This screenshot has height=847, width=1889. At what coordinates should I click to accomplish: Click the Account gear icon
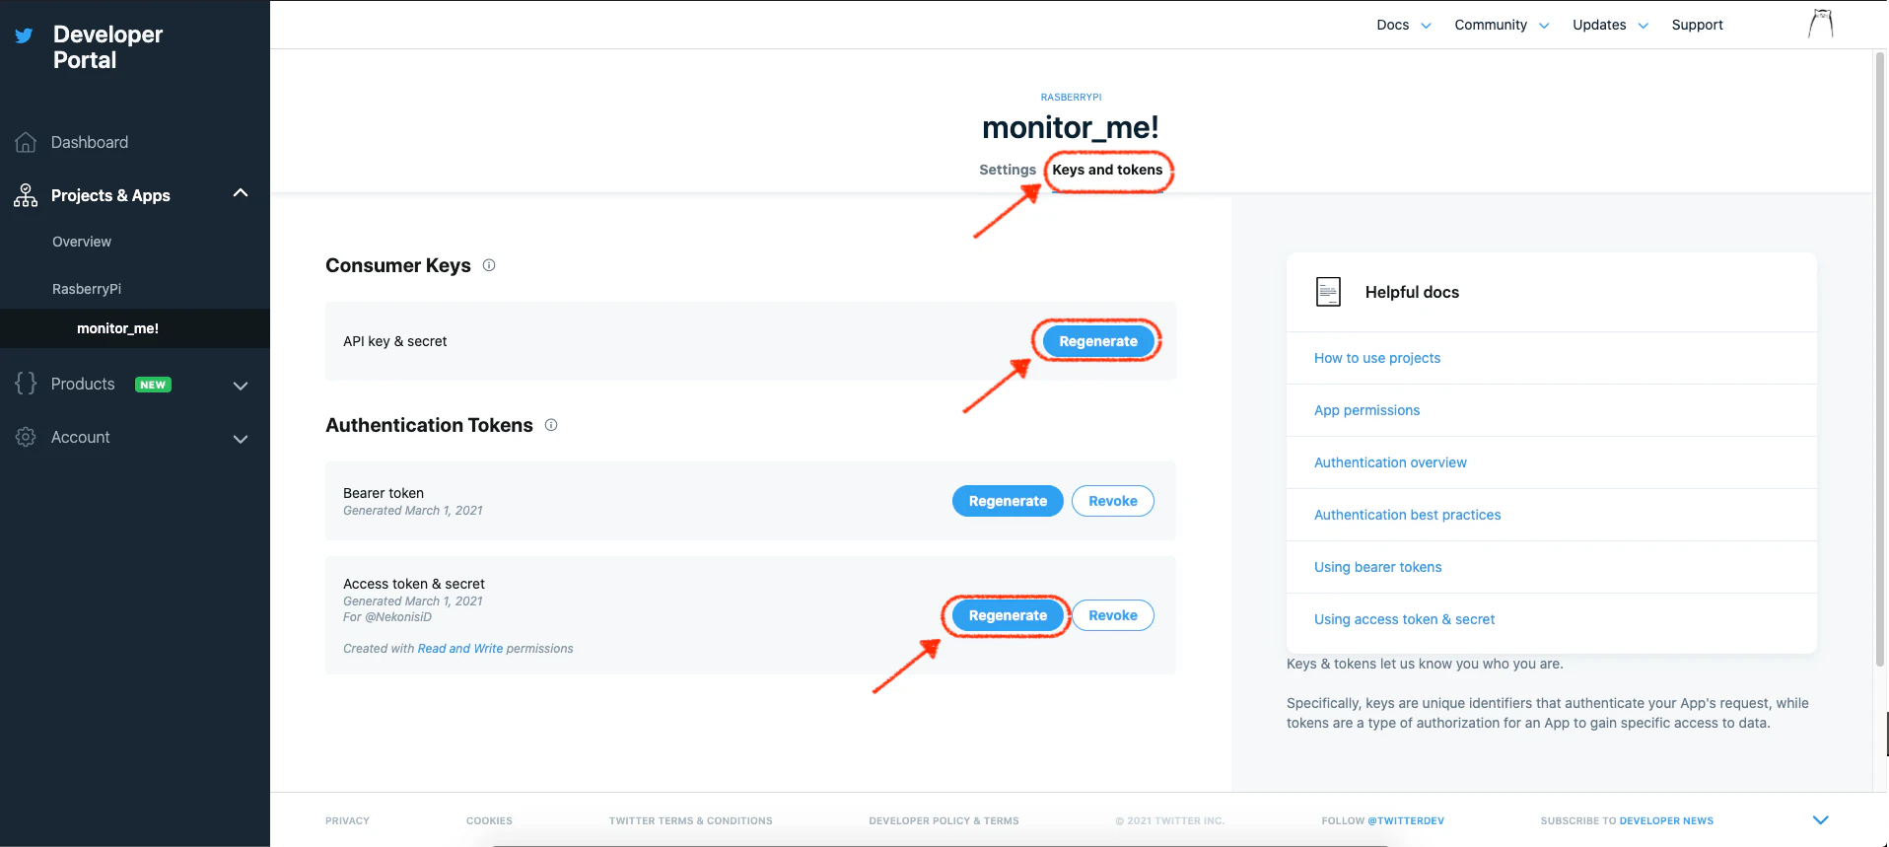26,437
